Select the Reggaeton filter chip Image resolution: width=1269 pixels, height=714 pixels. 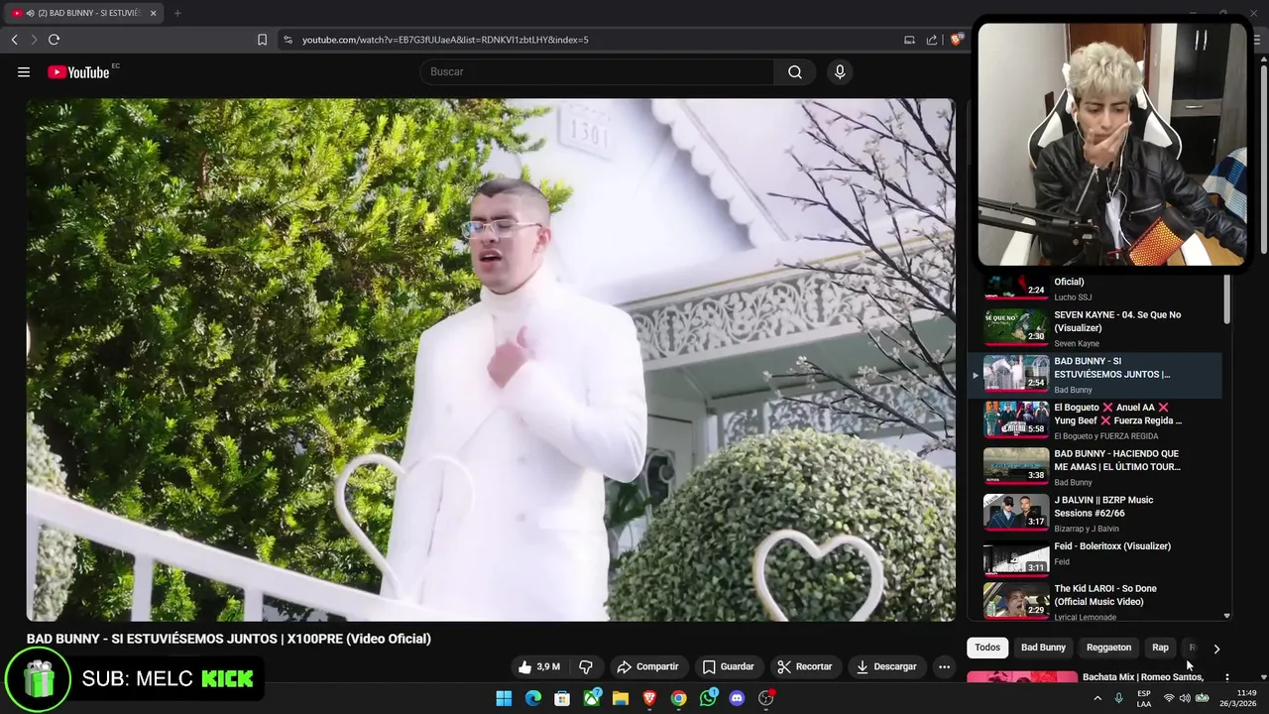[x=1108, y=648]
